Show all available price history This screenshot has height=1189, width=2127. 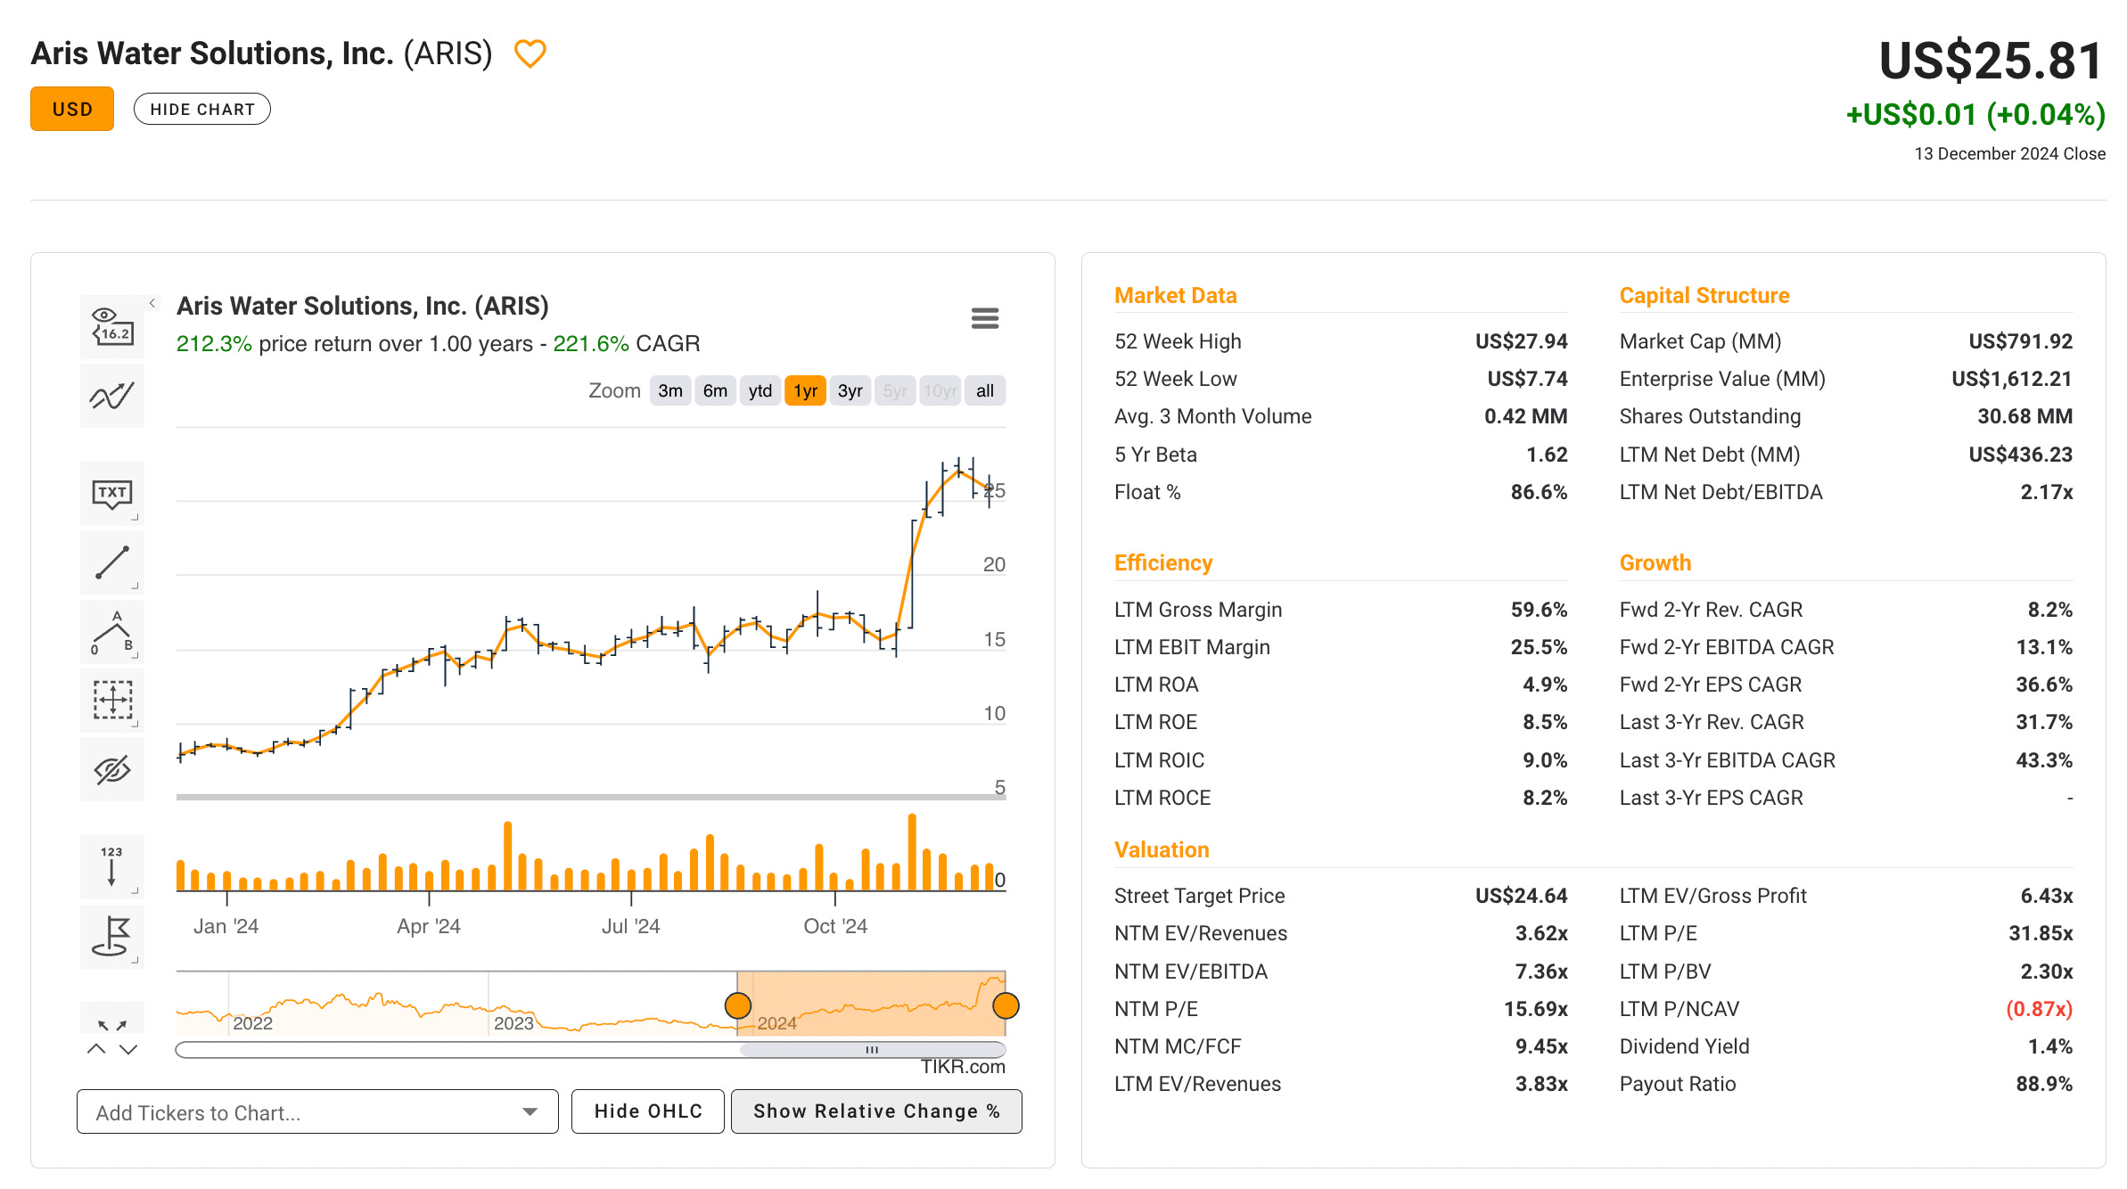tap(985, 390)
